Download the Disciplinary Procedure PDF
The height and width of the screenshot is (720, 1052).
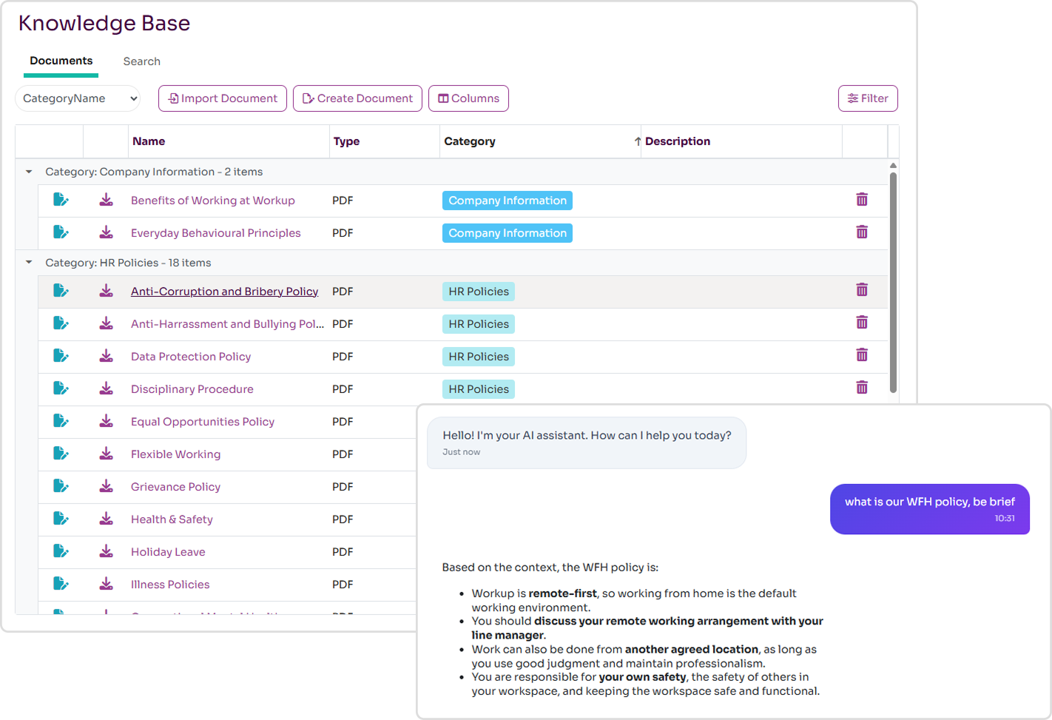(x=107, y=388)
